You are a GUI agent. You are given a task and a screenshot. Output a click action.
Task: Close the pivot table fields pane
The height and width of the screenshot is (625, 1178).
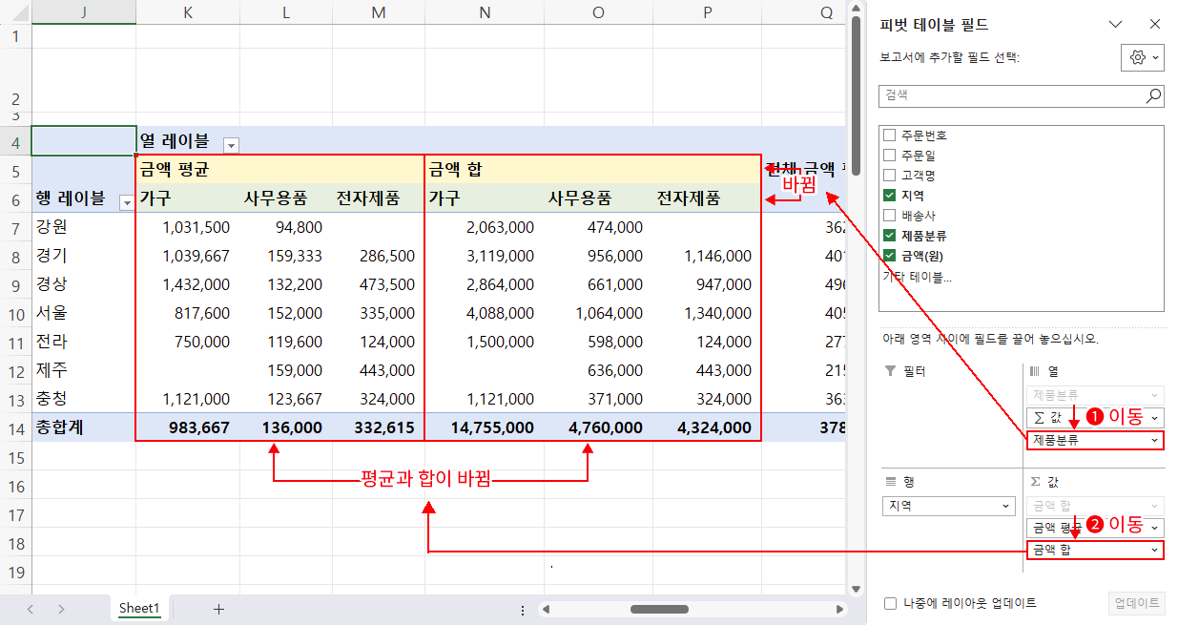[1154, 25]
